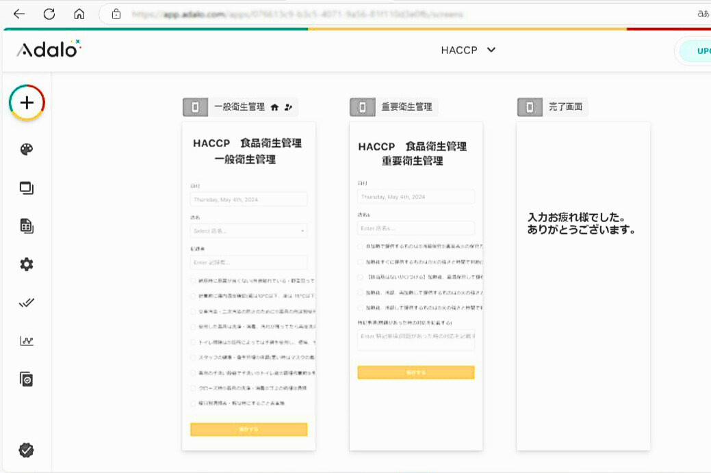
Task: Click phone icon of 完了画面 screen label
Action: tap(530, 107)
